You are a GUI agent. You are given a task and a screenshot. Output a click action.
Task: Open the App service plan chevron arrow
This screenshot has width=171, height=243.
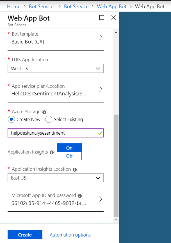[x=101, y=90]
